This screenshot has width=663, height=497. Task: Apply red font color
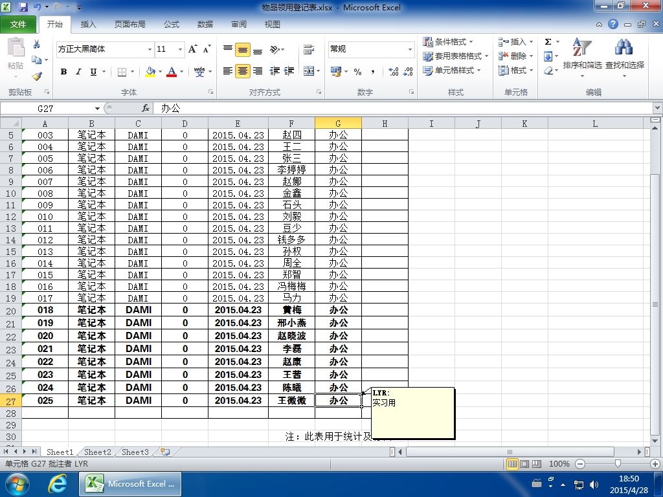tap(171, 72)
